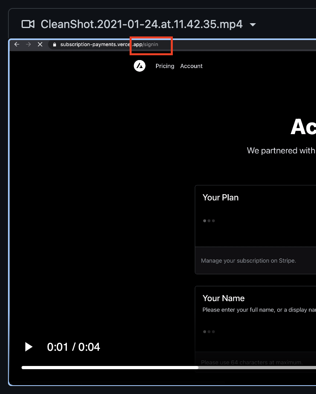Viewport: 316px width, 394px height.
Task: Click the CleanShot.2021-01-24.at.11.42.35.mp4 filename
Action: point(142,24)
